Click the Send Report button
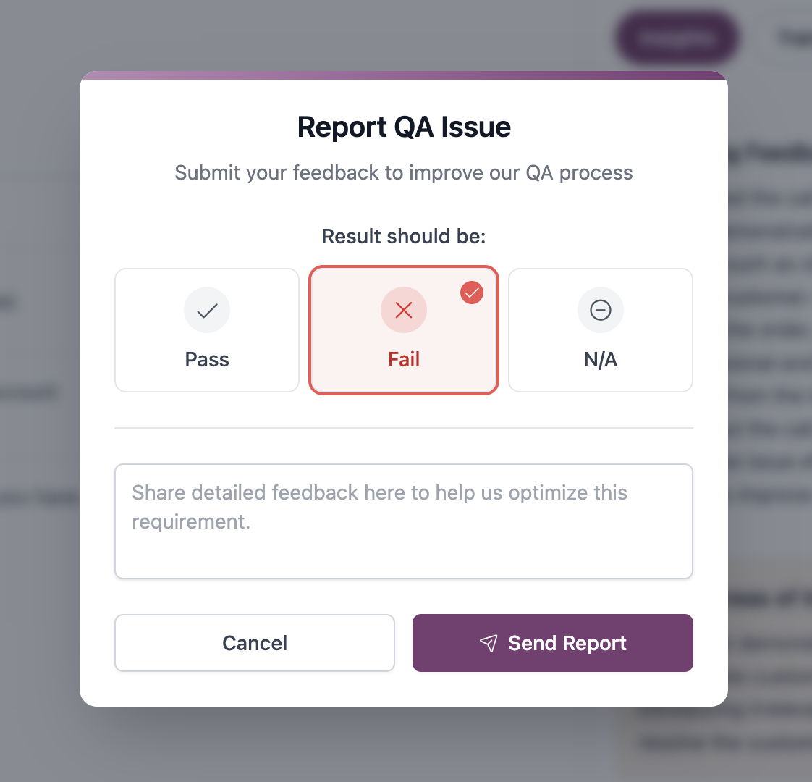The image size is (812, 782). click(552, 643)
